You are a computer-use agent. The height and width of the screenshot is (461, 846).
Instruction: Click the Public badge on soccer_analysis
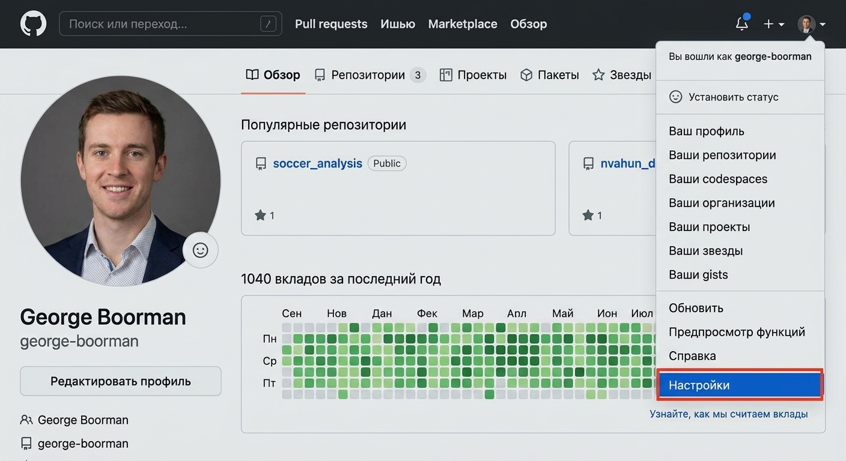(x=387, y=163)
